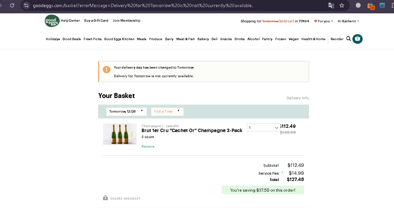Click the Good Eggs logo
The height and width of the screenshot is (208, 394).
[x=52, y=21]
